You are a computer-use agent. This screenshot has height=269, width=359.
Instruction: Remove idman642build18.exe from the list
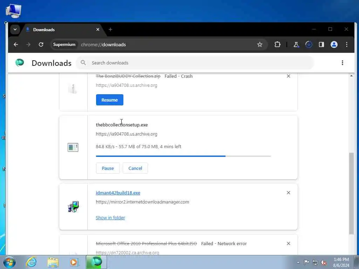click(x=289, y=193)
